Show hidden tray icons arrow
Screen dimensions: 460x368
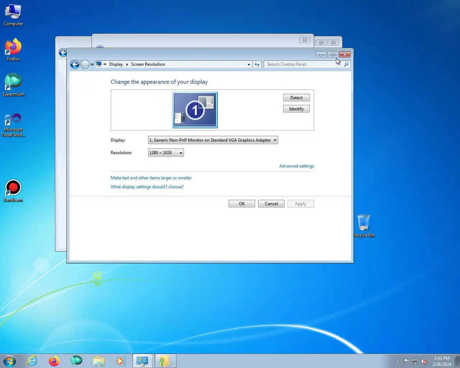point(397,361)
